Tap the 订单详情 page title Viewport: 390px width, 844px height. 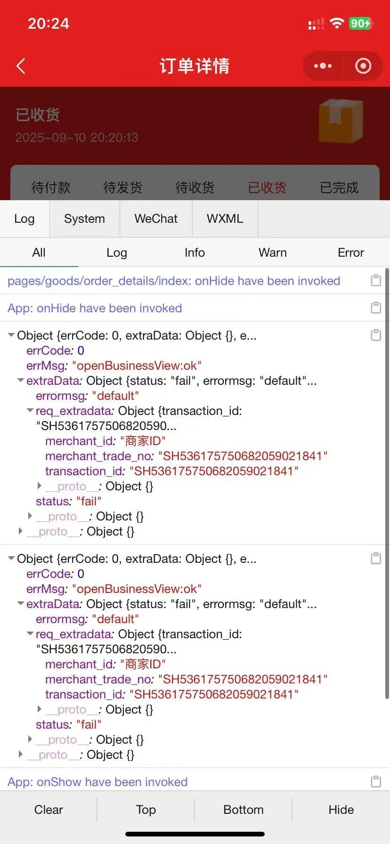195,66
